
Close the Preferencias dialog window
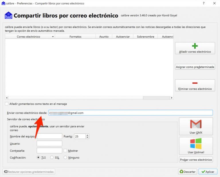click(x=214, y=3)
